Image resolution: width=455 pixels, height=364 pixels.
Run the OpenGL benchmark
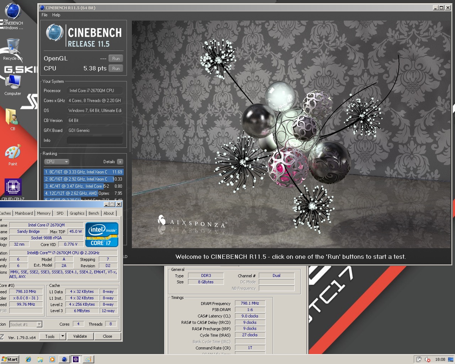pos(116,59)
